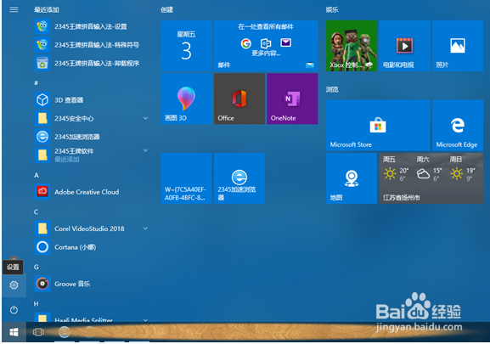Click the Windows Start button
This screenshot has height=344, width=490.
click(x=14, y=332)
